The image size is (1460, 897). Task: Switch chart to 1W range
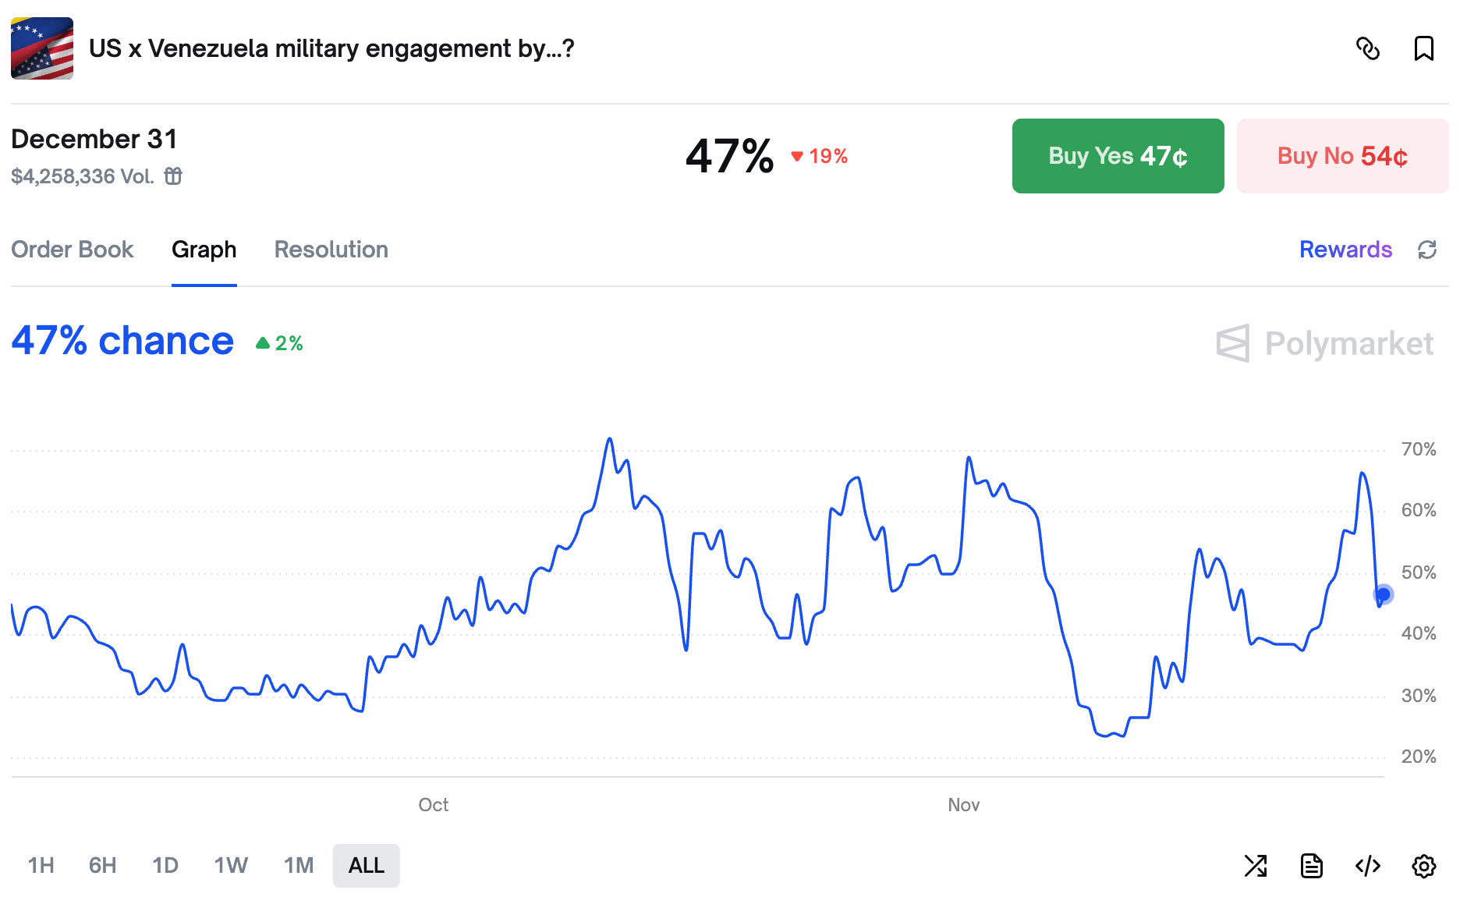(231, 866)
